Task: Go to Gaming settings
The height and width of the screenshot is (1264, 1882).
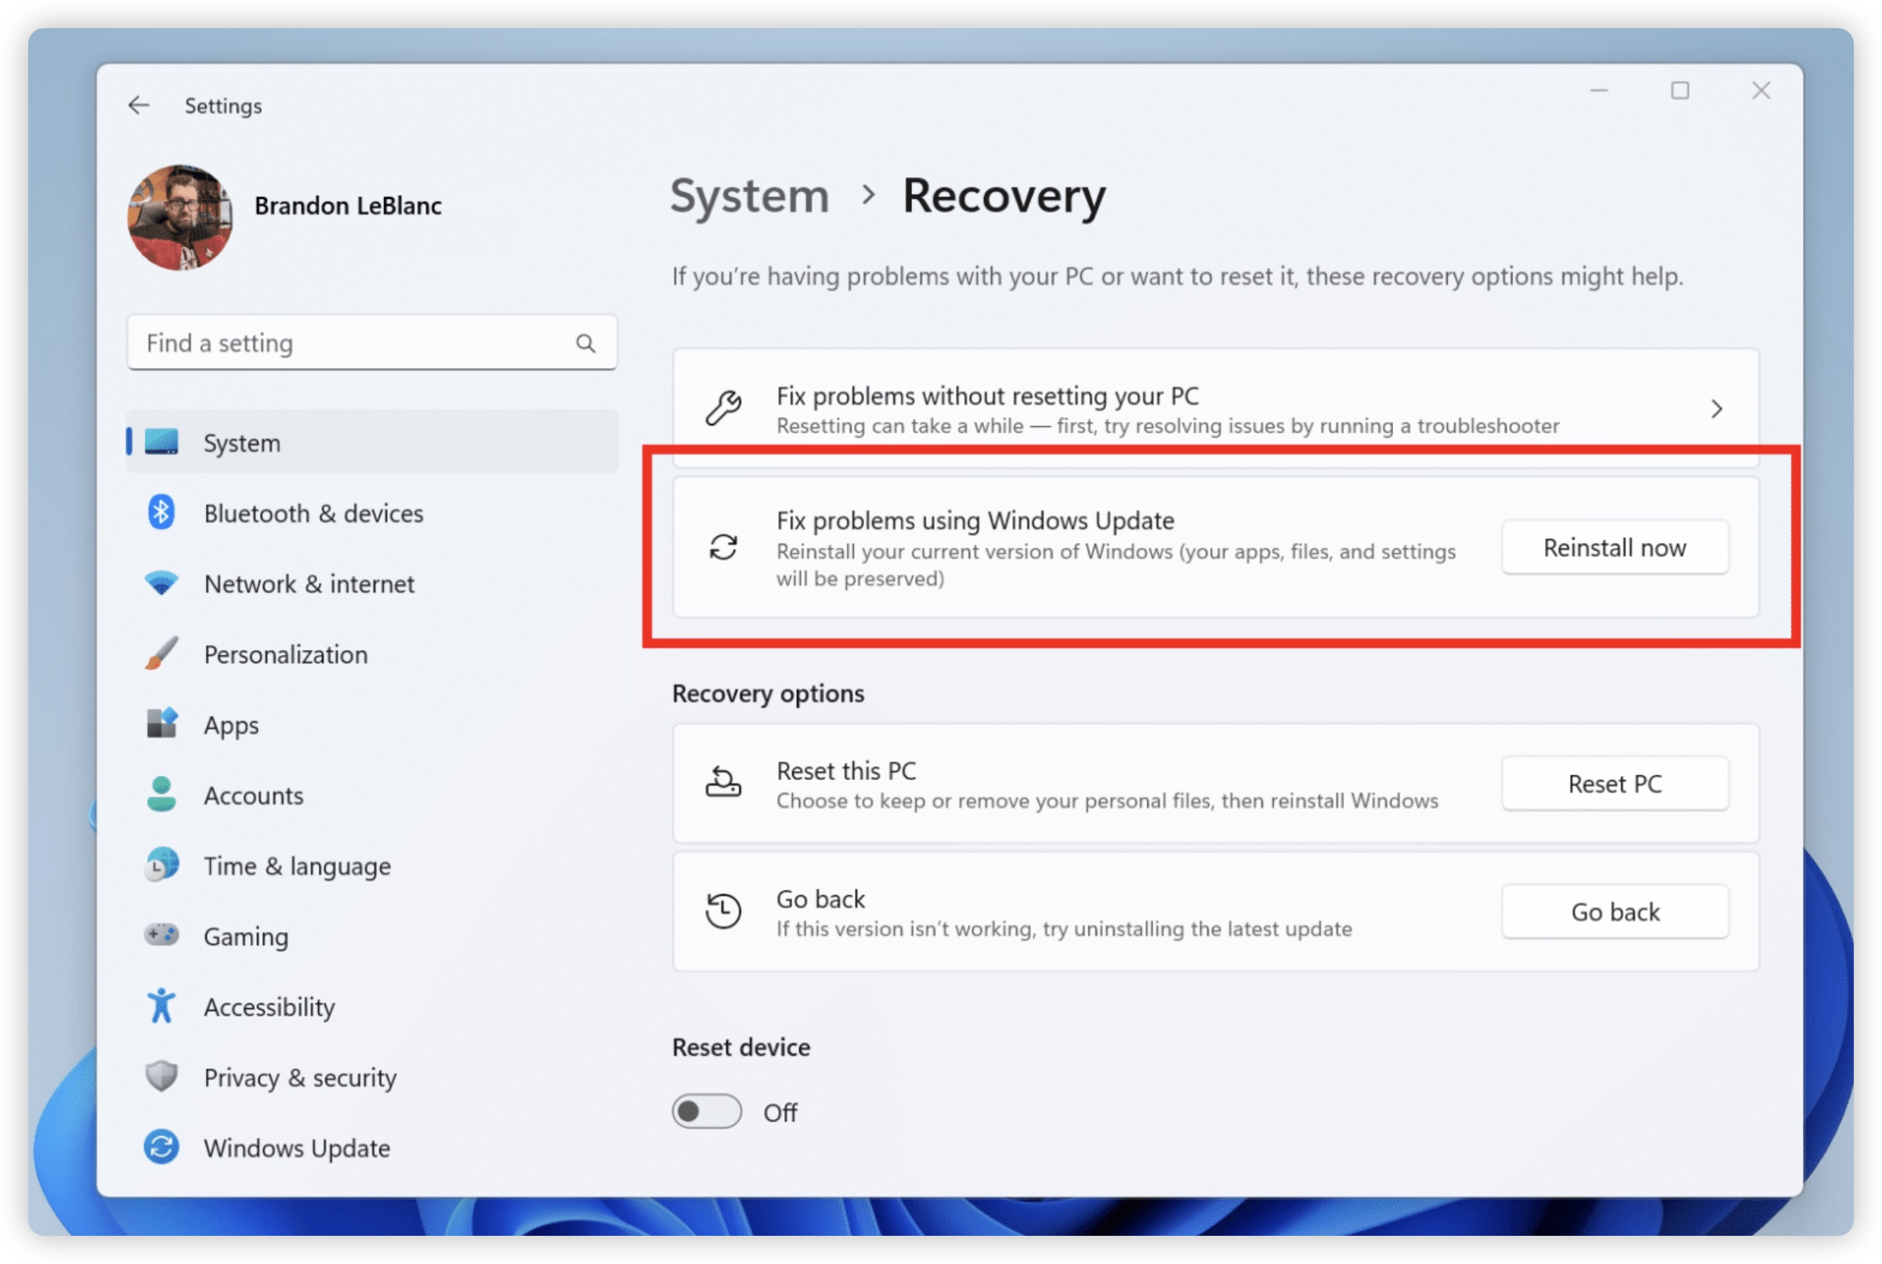Action: click(x=246, y=937)
